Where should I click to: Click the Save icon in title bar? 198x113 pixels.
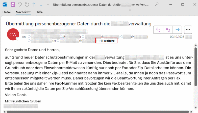coord(13,5)
